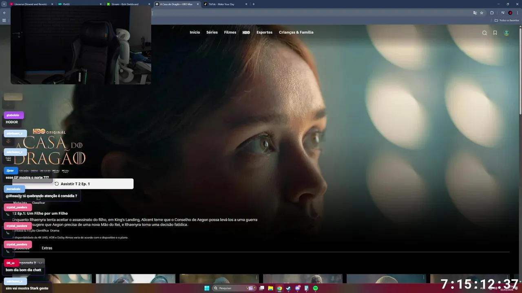Bookmark this page with the star icon
This screenshot has width=522, height=293.
click(482, 13)
